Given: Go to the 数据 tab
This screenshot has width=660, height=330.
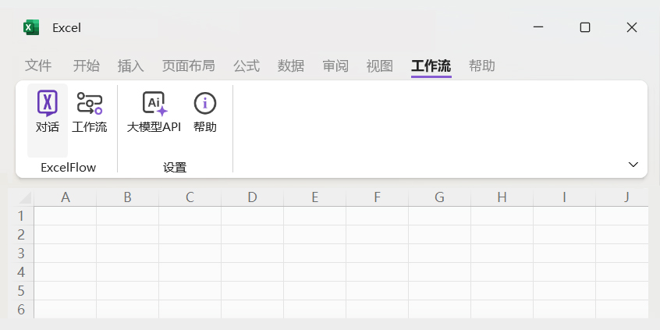Looking at the screenshot, I should pos(291,66).
